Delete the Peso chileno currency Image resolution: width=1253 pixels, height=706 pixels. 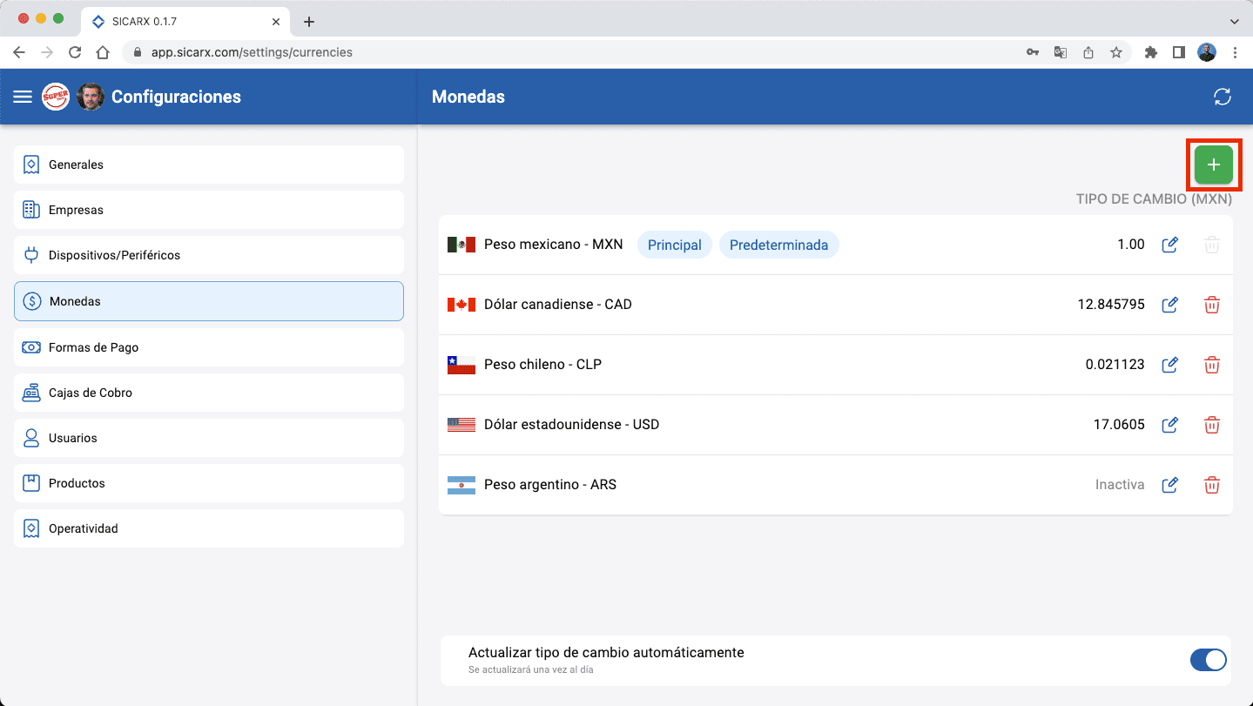(1212, 365)
